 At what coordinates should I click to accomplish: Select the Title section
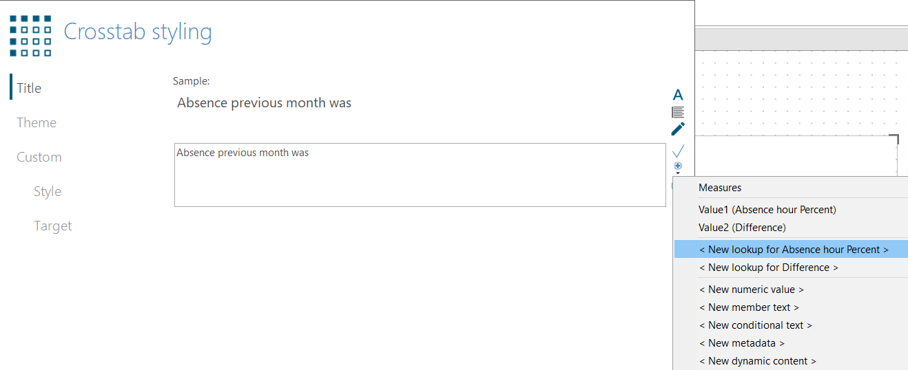click(x=29, y=88)
